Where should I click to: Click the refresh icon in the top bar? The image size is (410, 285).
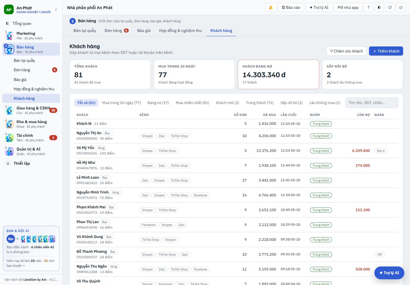point(390,7)
